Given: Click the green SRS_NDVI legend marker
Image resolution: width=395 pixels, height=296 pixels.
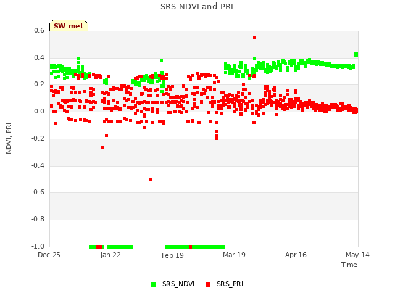Looking at the screenshot, I should 153,285.
